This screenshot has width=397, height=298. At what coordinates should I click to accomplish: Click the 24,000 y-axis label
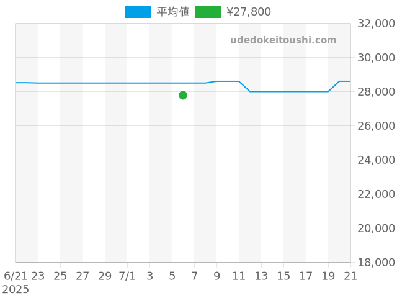pyautogui.click(x=377, y=160)
